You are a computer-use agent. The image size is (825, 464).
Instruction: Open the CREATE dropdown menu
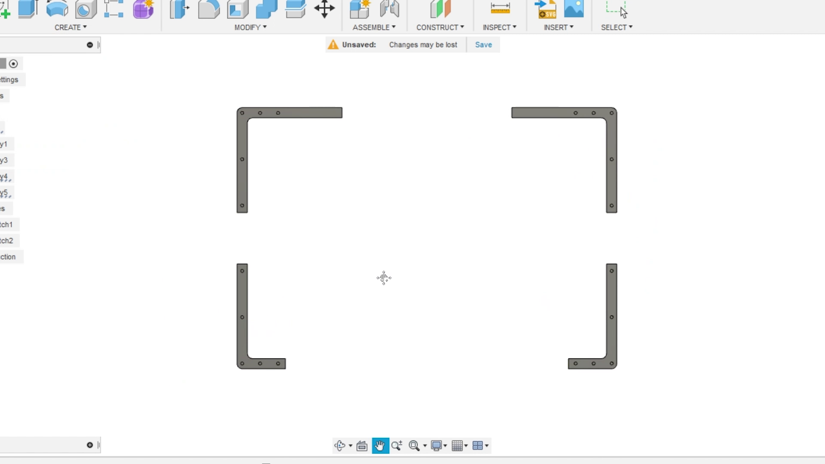click(70, 27)
